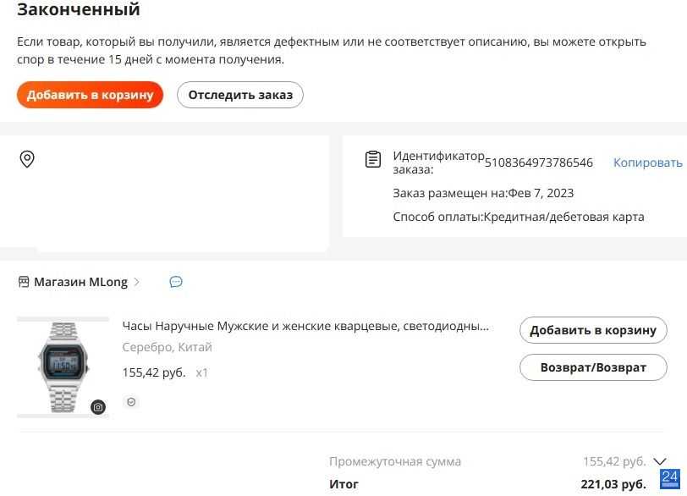Open Отследить заказ order tracking
The image size is (687, 496).
[x=240, y=95]
